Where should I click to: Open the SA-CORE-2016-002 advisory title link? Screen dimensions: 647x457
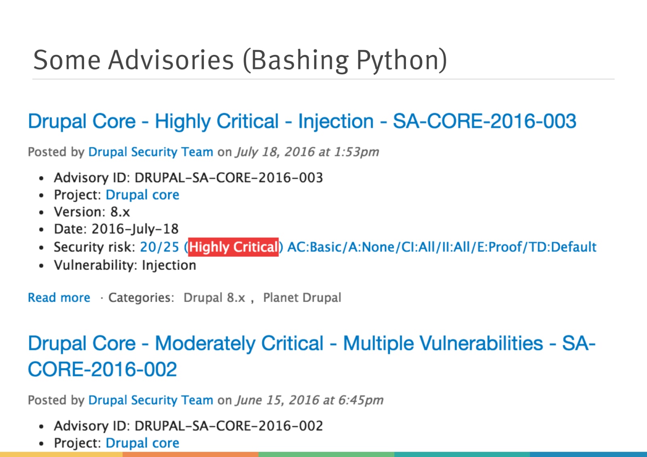pos(311,356)
